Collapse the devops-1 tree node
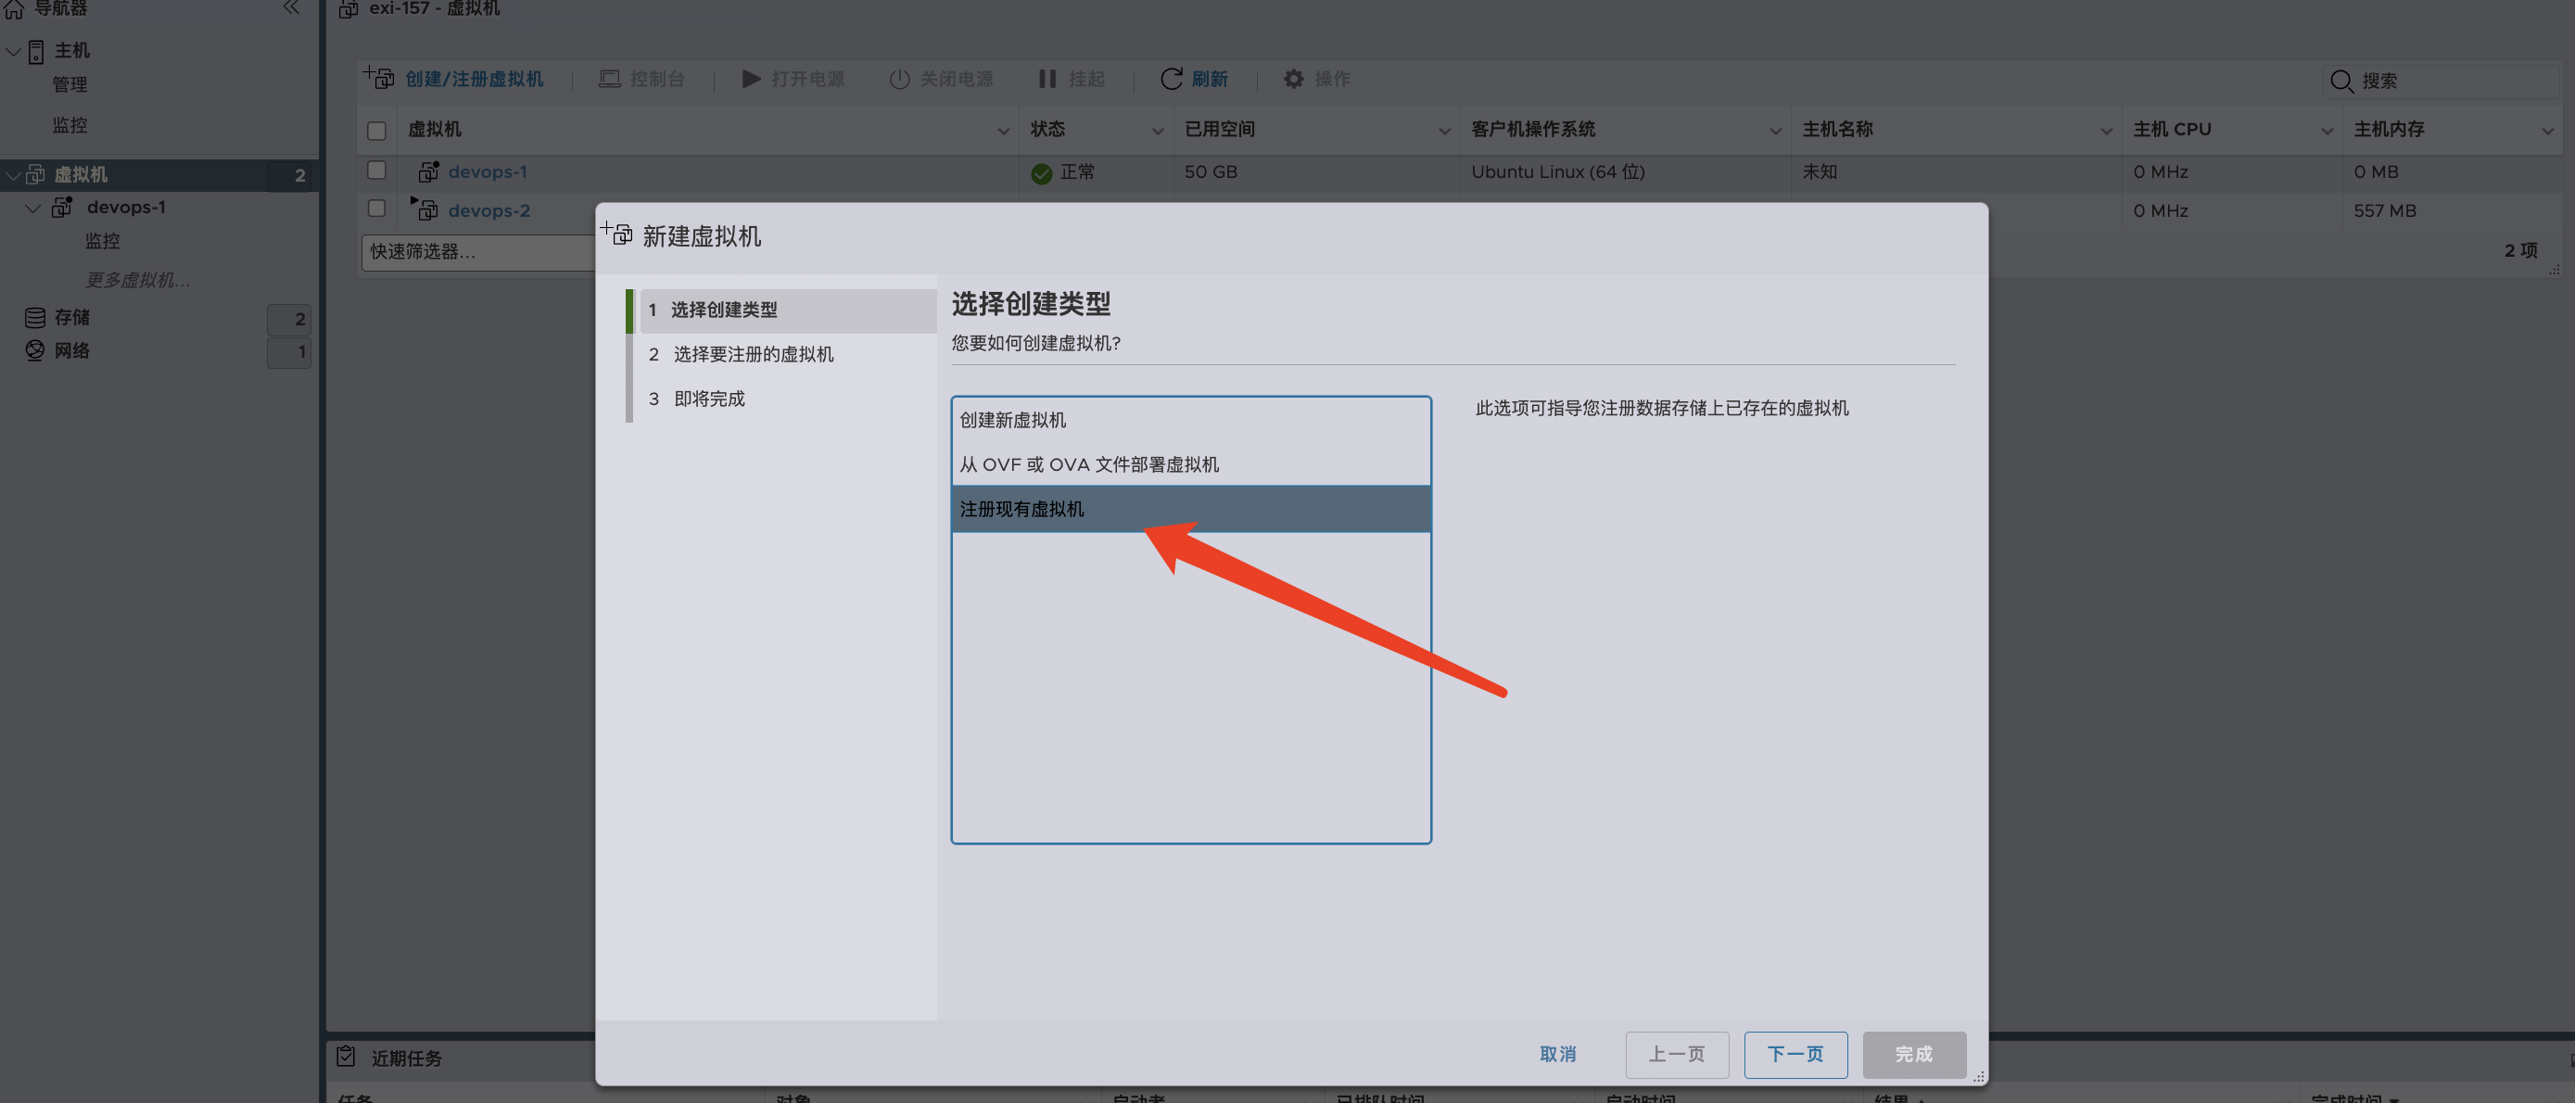Viewport: 2575px width, 1103px height. point(33,208)
